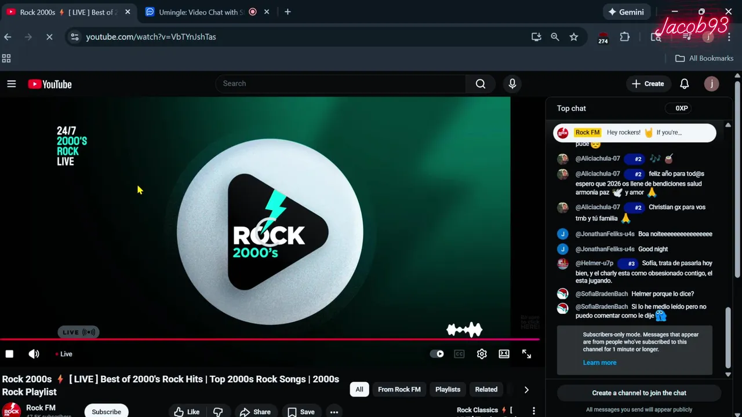Screen dimensions: 742x417
Task: Stop loading the page
Action: [x=49, y=36]
